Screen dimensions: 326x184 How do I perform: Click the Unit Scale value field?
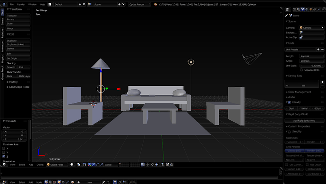pyautogui.click(x=312, y=66)
